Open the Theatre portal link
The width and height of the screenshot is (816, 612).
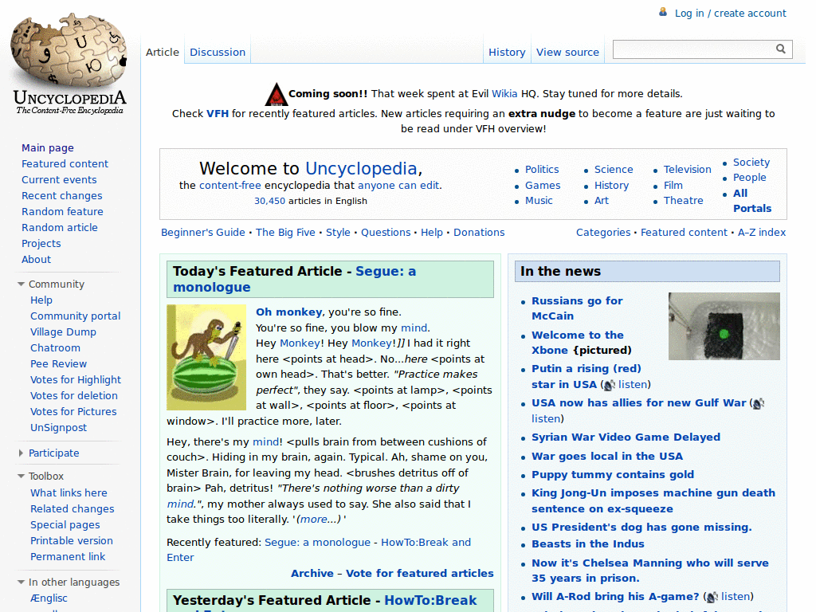[x=683, y=201]
